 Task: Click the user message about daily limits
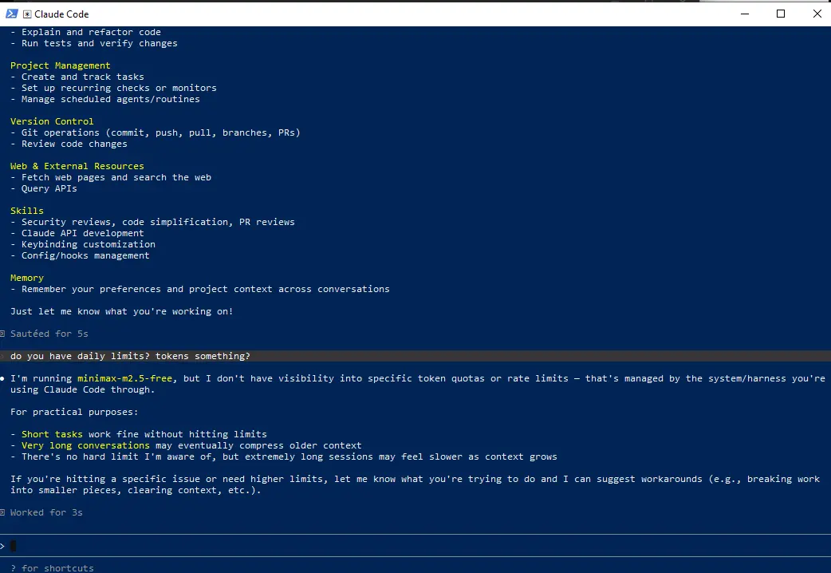click(415, 356)
